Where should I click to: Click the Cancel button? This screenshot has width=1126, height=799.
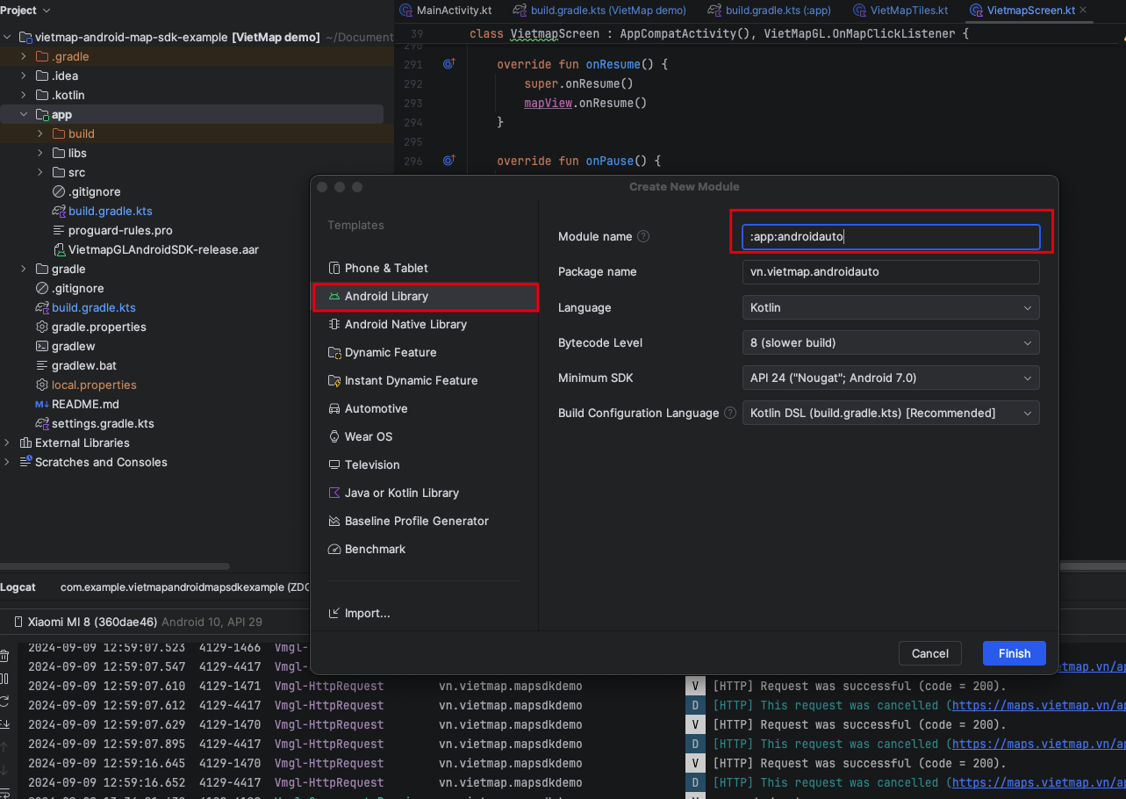point(930,653)
